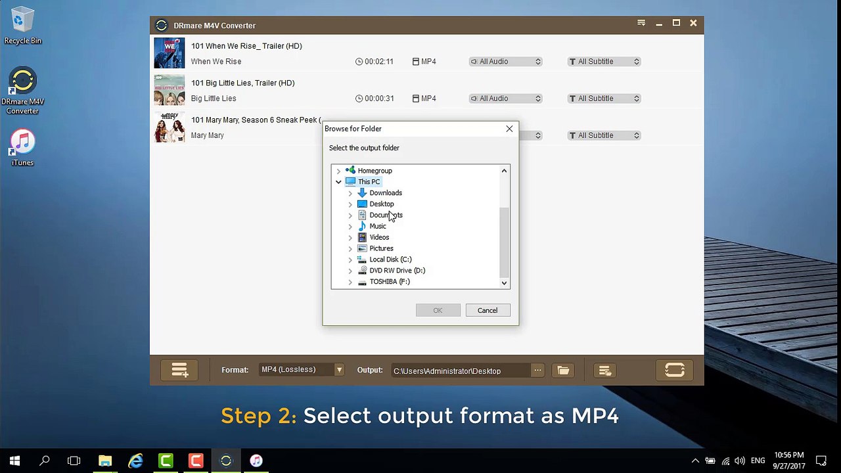Open Task View on the taskbar
The height and width of the screenshot is (473, 841).
pos(74,461)
